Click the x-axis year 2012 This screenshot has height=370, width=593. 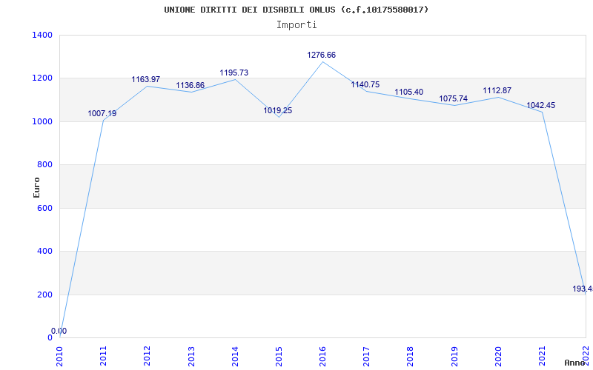[148, 357]
